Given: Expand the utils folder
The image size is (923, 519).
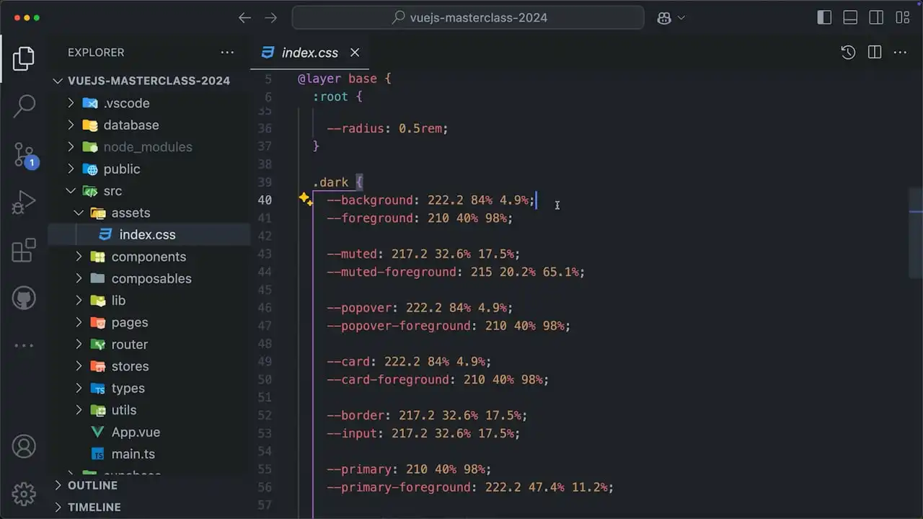Looking at the screenshot, I should [149, 410].
